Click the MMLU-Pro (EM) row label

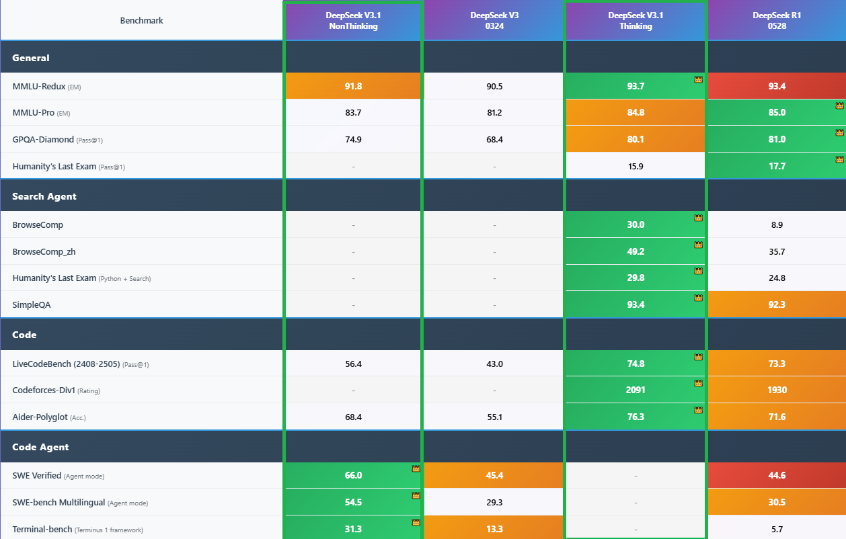point(41,113)
